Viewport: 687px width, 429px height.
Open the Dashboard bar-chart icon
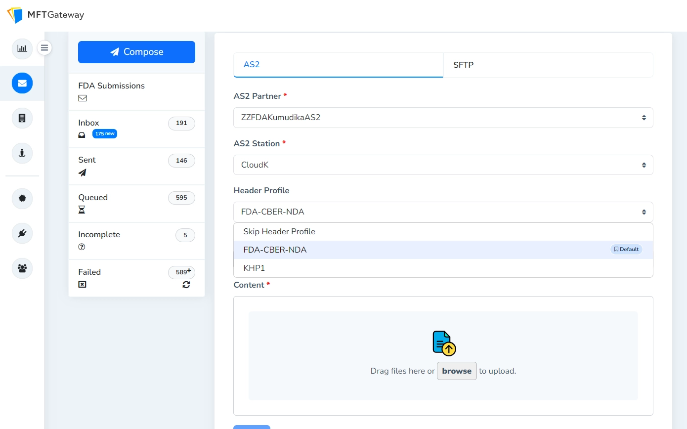22,48
